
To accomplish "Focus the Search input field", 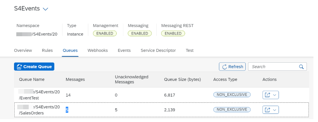I will [x=277, y=67].
